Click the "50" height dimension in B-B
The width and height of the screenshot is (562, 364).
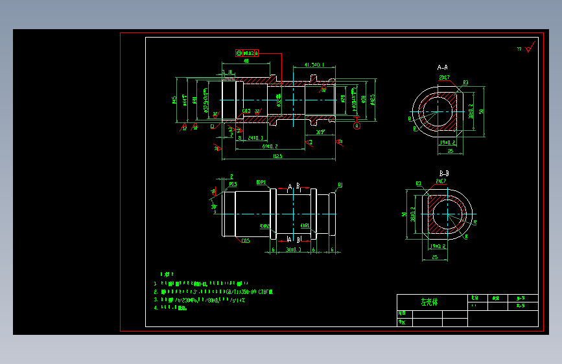pyautogui.click(x=404, y=214)
